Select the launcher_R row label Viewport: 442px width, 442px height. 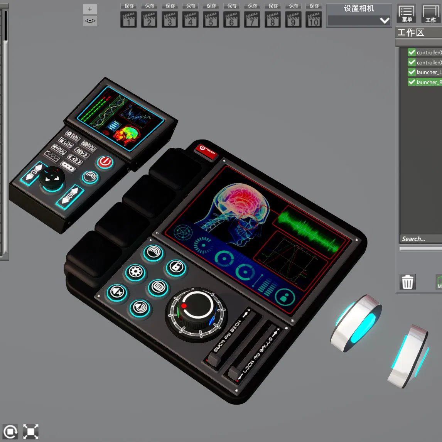pyautogui.click(x=429, y=82)
